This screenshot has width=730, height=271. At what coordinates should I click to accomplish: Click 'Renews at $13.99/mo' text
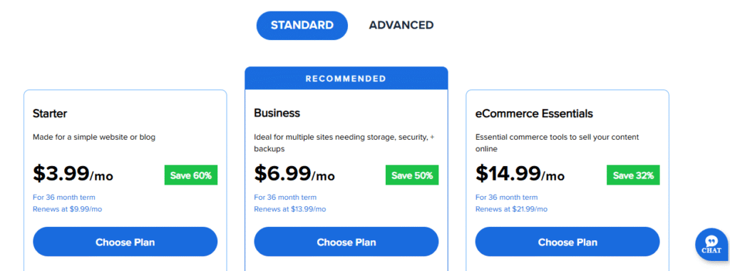tap(290, 209)
